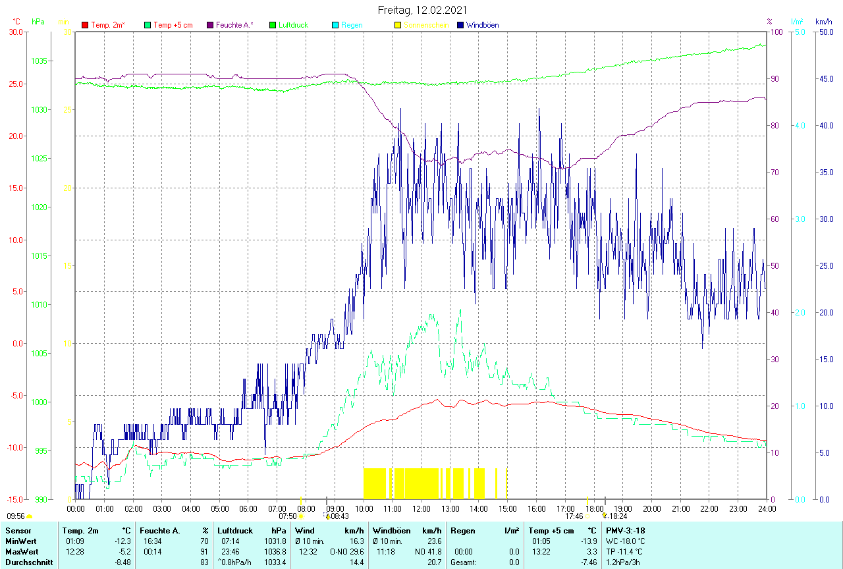Click the 1035 tick on the pressure axis
This screenshot has width=843, height=569.
point(40,61)
